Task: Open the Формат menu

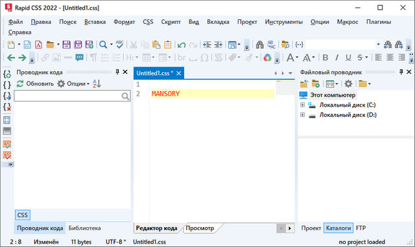Action: 124,22
